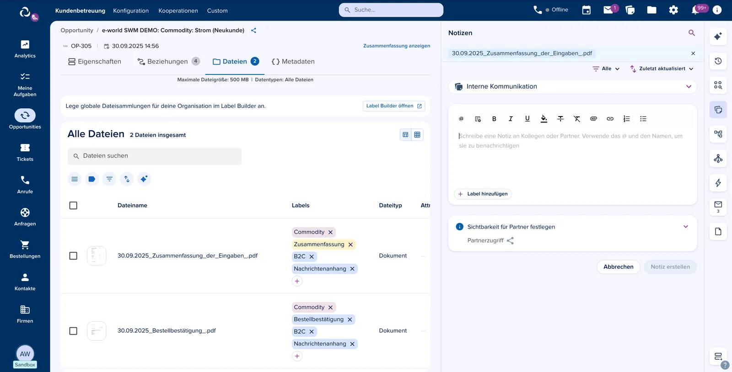Click Zusammenfassung anzeigen link
Image resolution: width=732 pixels, height=372 pixels.
(x=397, y=46)
